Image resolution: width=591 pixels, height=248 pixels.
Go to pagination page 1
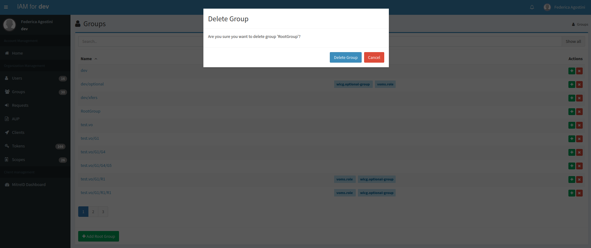point(83,212)
